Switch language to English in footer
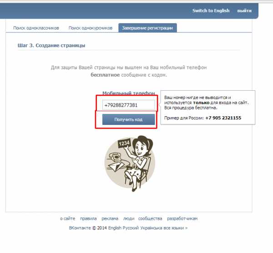 (115, 228)
